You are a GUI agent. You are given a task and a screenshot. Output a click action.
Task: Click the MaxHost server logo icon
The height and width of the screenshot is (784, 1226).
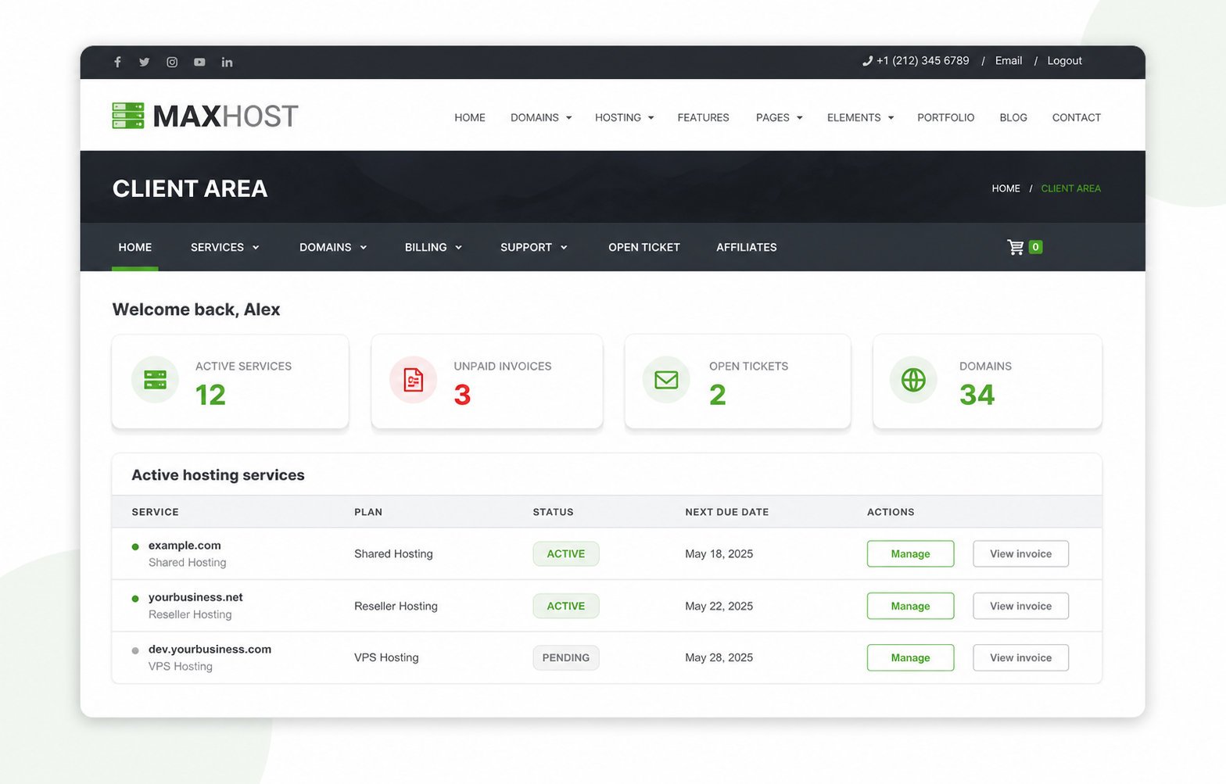(x=128, y=116)
